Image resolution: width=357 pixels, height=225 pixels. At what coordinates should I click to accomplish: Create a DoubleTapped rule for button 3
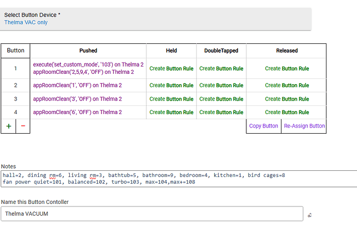pos(221,99)
